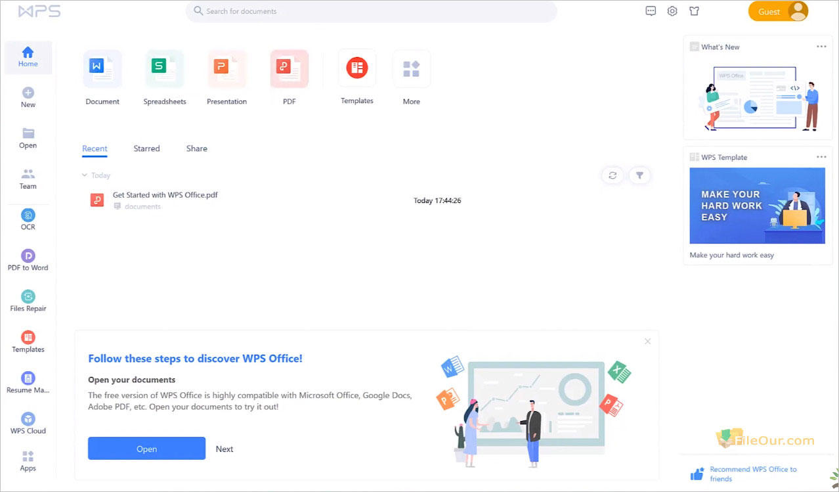Create a new Spreadsheets file

tap(165, 69)
